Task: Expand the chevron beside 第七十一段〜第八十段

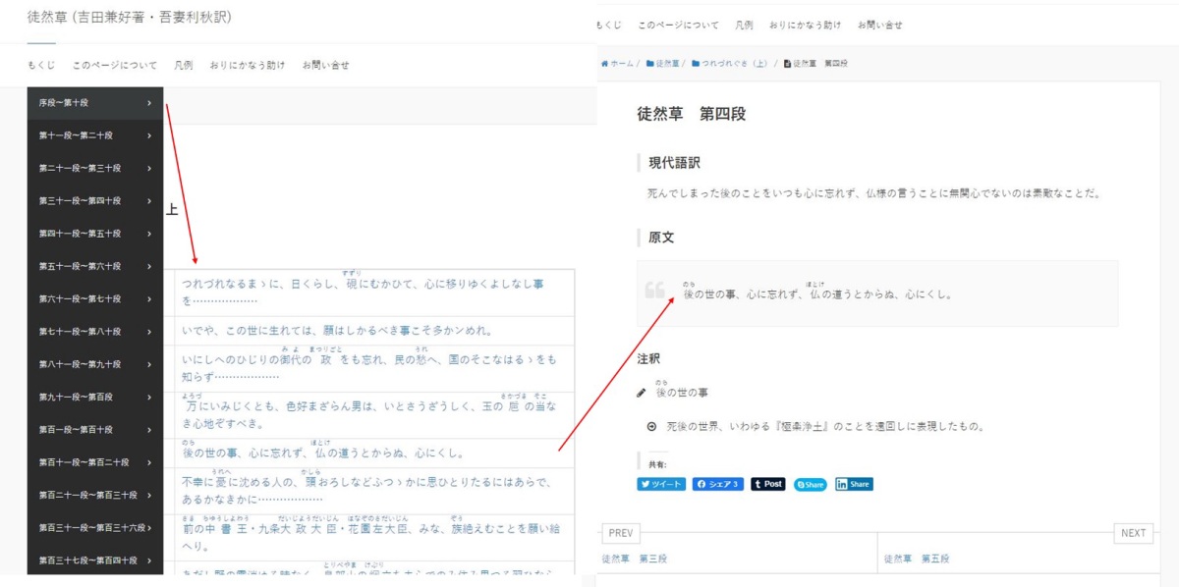Action: tap(149, 332)
